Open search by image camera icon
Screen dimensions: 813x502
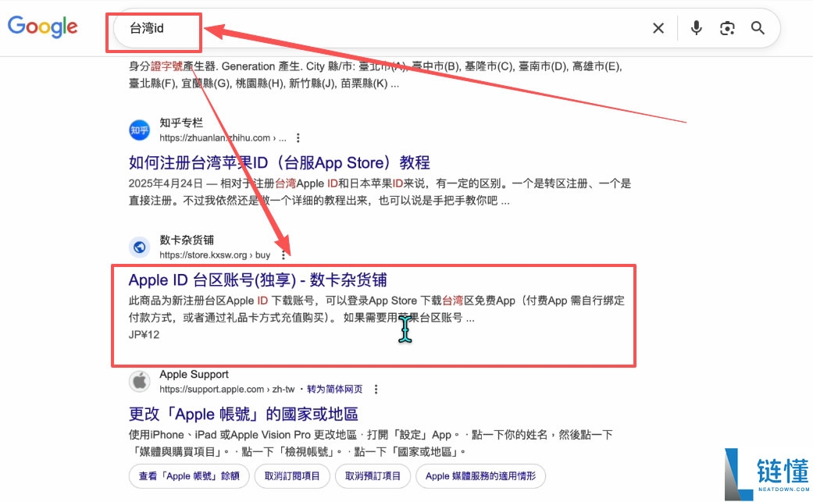click(727, 28)
